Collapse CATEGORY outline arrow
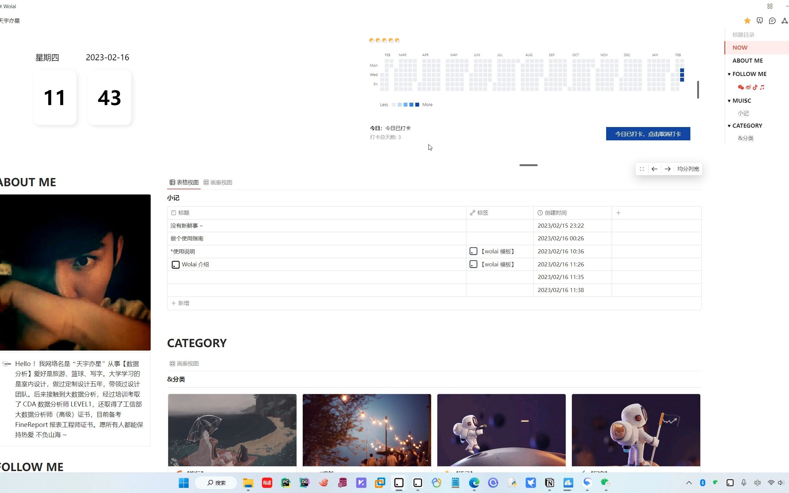The height and width of the screenshot is (493, 789). point(729,126)
